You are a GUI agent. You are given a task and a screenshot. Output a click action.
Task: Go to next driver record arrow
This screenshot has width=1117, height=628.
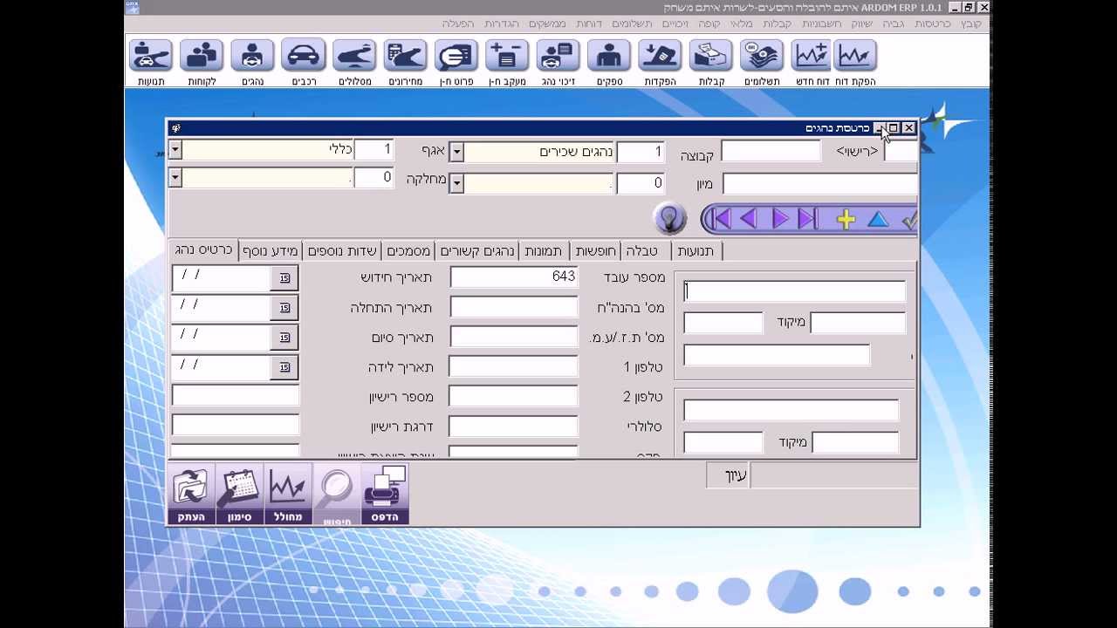click(x=780, y=219)
